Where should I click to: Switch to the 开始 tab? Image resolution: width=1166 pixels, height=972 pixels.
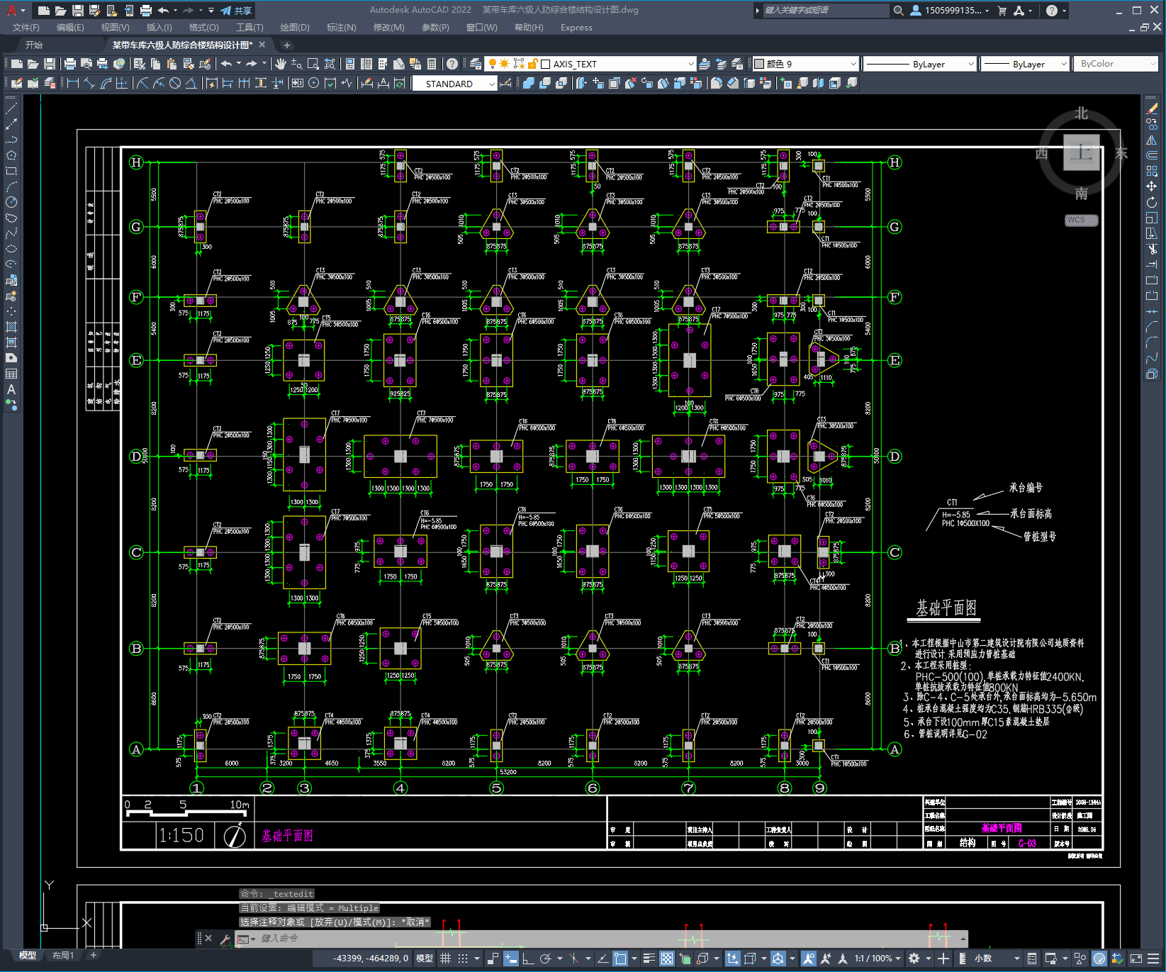(x=34, y=45)
